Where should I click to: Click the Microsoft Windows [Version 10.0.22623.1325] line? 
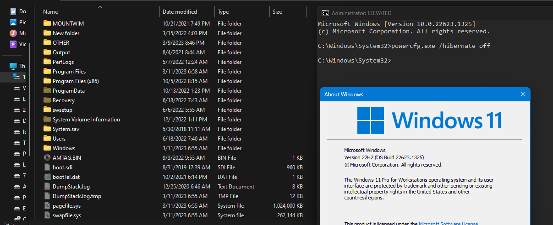396,24
